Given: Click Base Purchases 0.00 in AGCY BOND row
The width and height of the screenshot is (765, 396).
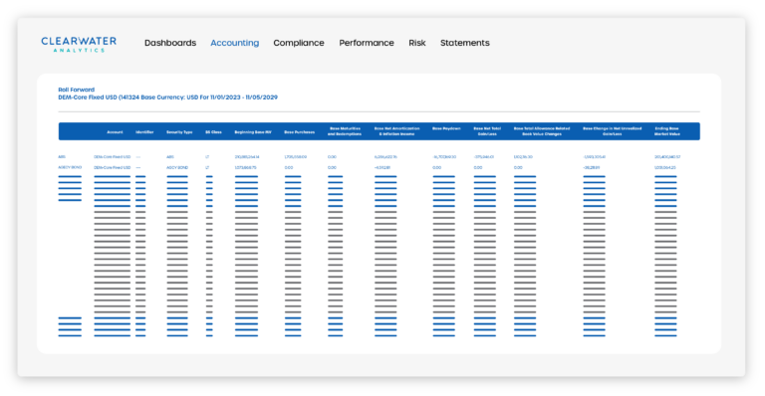Looking at the screenshot, I should tap(289, 167).
